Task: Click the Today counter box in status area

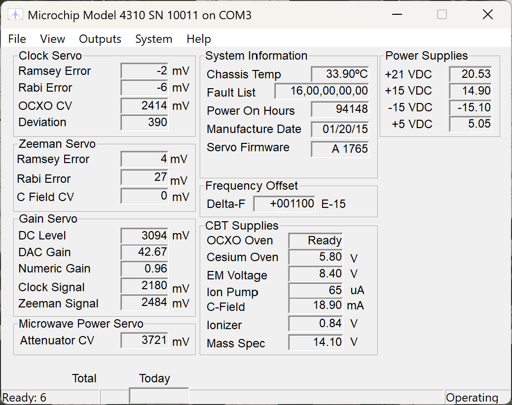Action: [x=159, y=396]
